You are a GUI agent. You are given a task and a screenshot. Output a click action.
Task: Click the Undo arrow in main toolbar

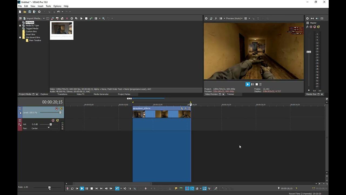pyautogui.click(x=59, y=12)
